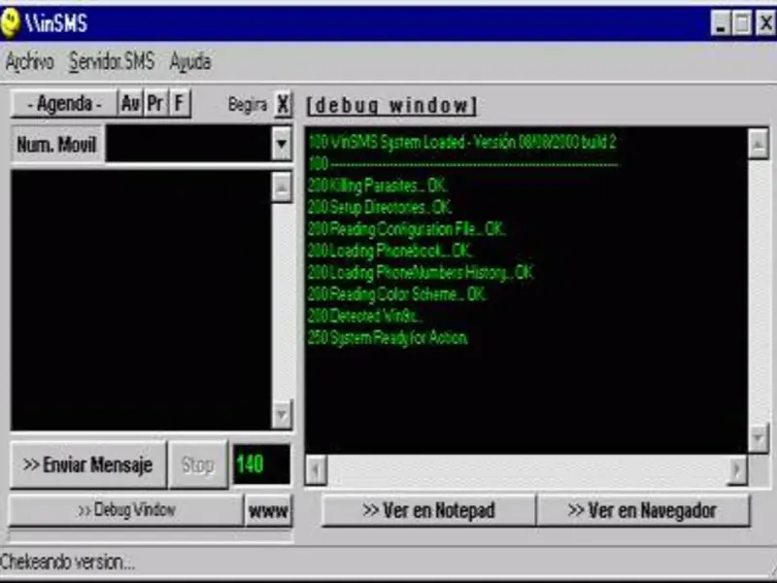Open the Archivo menu

[29, 62]
